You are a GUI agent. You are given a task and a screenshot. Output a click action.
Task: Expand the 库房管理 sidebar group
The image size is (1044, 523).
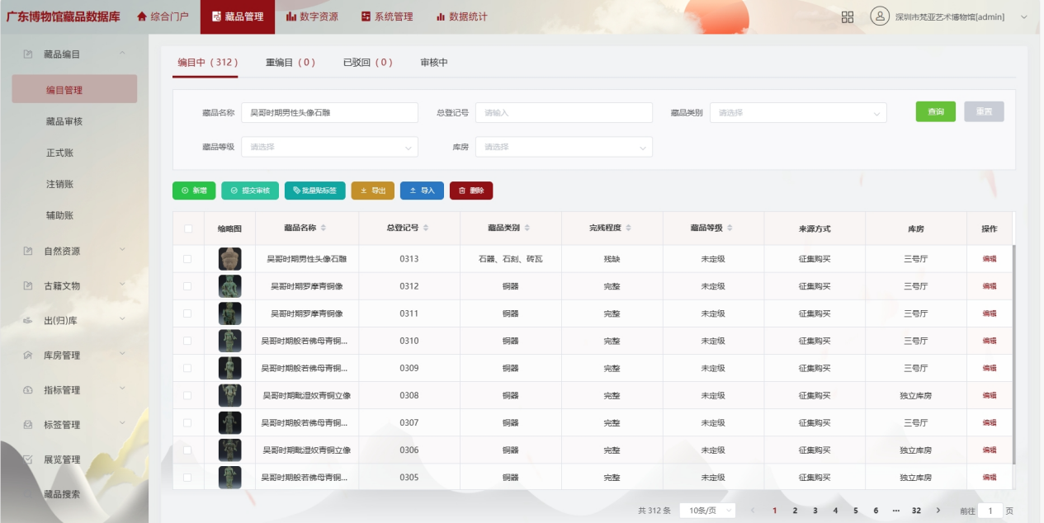(123, 354)
